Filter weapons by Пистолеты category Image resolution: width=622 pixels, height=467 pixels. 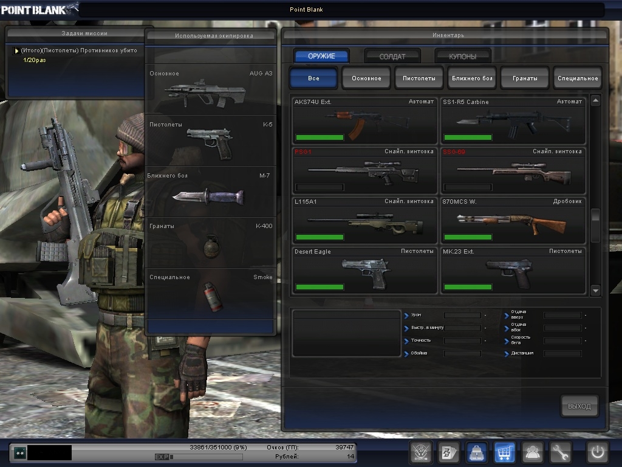point(419,78)
